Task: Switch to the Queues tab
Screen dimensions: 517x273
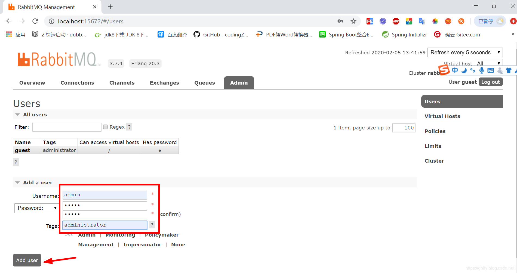Action: coord(205,83)
